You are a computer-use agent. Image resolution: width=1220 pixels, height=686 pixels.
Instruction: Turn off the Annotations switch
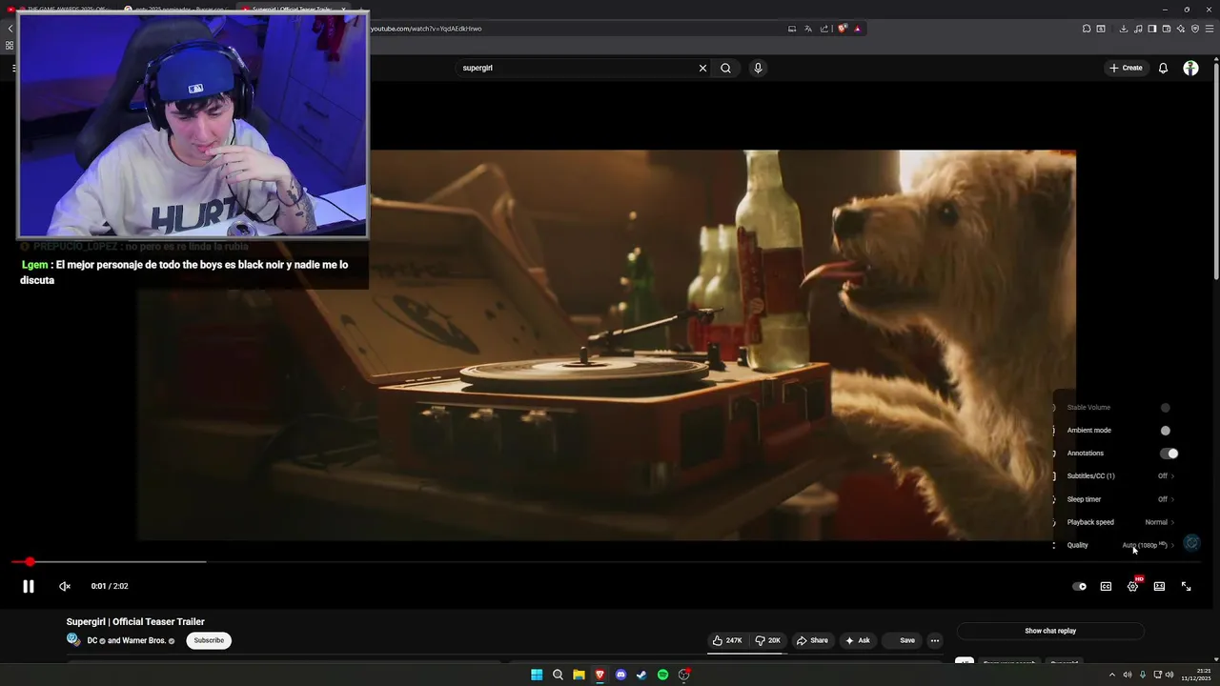[1169, 454]
